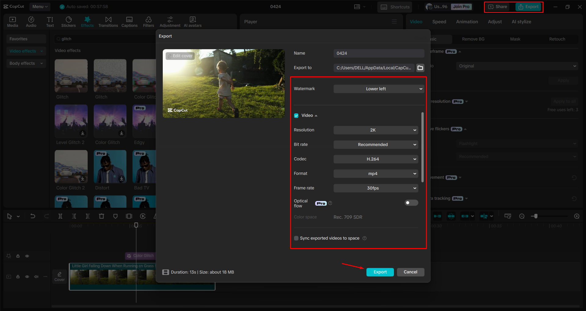Open the Codec dropdown
The image size is (586, 311).
[x=376, y=159]
